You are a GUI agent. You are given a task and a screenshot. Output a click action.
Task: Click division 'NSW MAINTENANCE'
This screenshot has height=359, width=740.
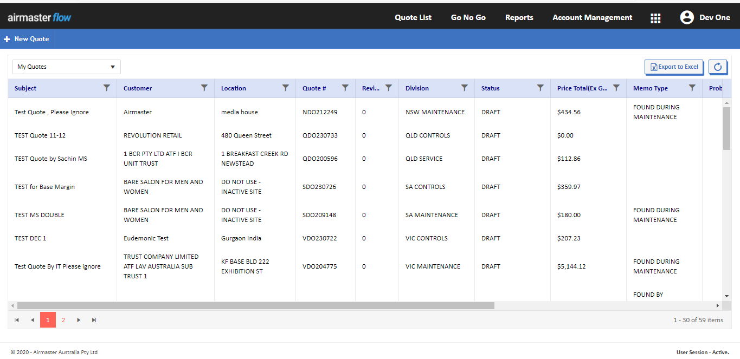(435, 112)
